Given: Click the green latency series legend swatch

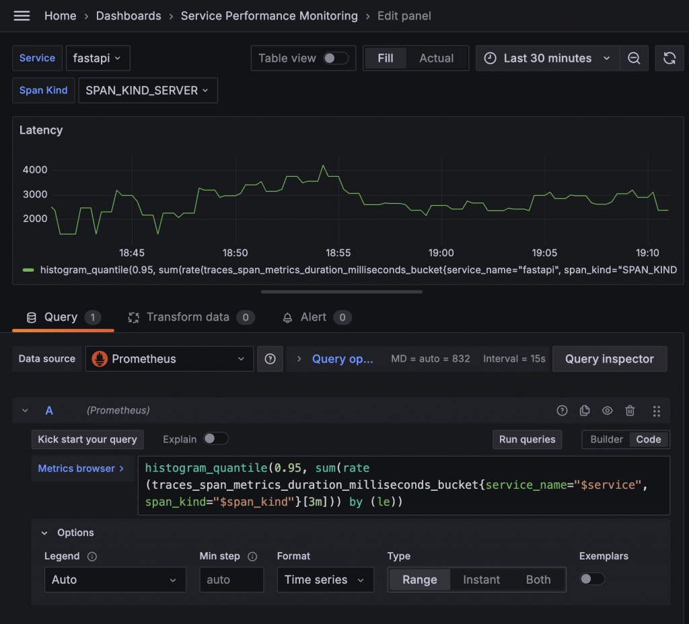Looking at the screenshot, I should point(28,270).
